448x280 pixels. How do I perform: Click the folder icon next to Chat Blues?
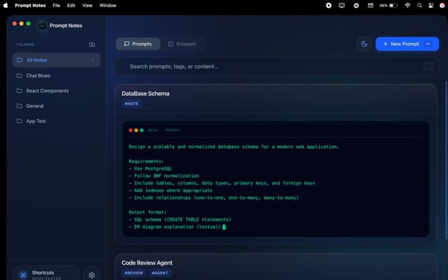click(x=20, y=76)
